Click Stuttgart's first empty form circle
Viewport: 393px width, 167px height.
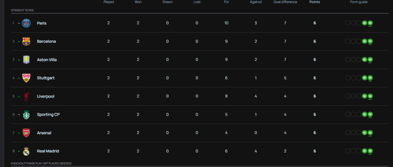click(348, 78)
